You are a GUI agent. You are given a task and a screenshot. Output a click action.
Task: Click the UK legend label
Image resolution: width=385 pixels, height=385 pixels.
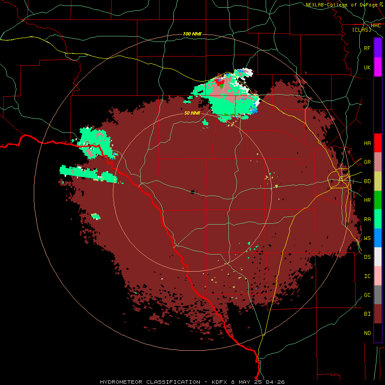coord(367,67)
